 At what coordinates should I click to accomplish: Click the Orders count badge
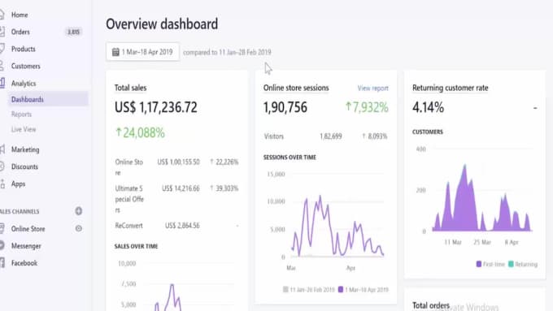tap(74, 32)
